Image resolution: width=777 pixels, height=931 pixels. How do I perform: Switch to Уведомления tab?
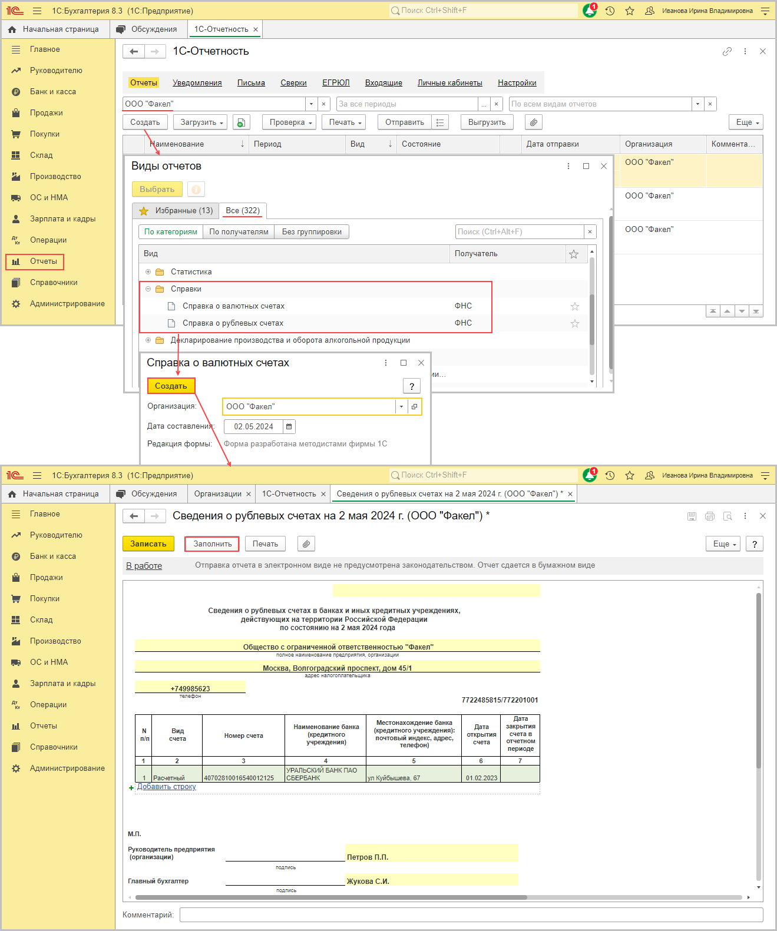(x=197, y=83)
